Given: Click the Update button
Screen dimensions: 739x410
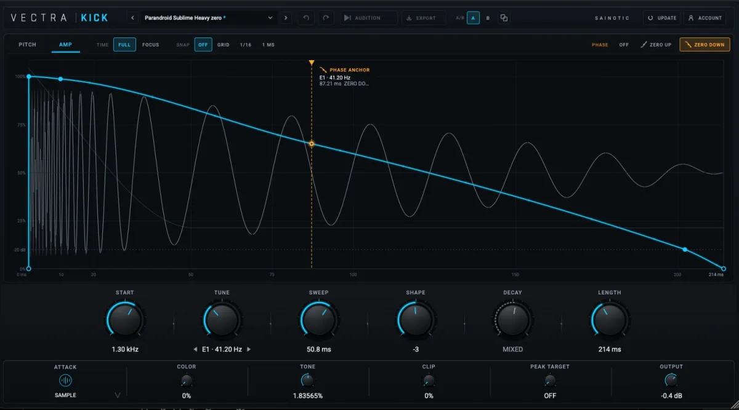Looking at the screenshot, I should [662, 18].
